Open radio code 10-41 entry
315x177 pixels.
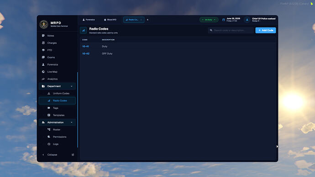[x=178, y=47]
